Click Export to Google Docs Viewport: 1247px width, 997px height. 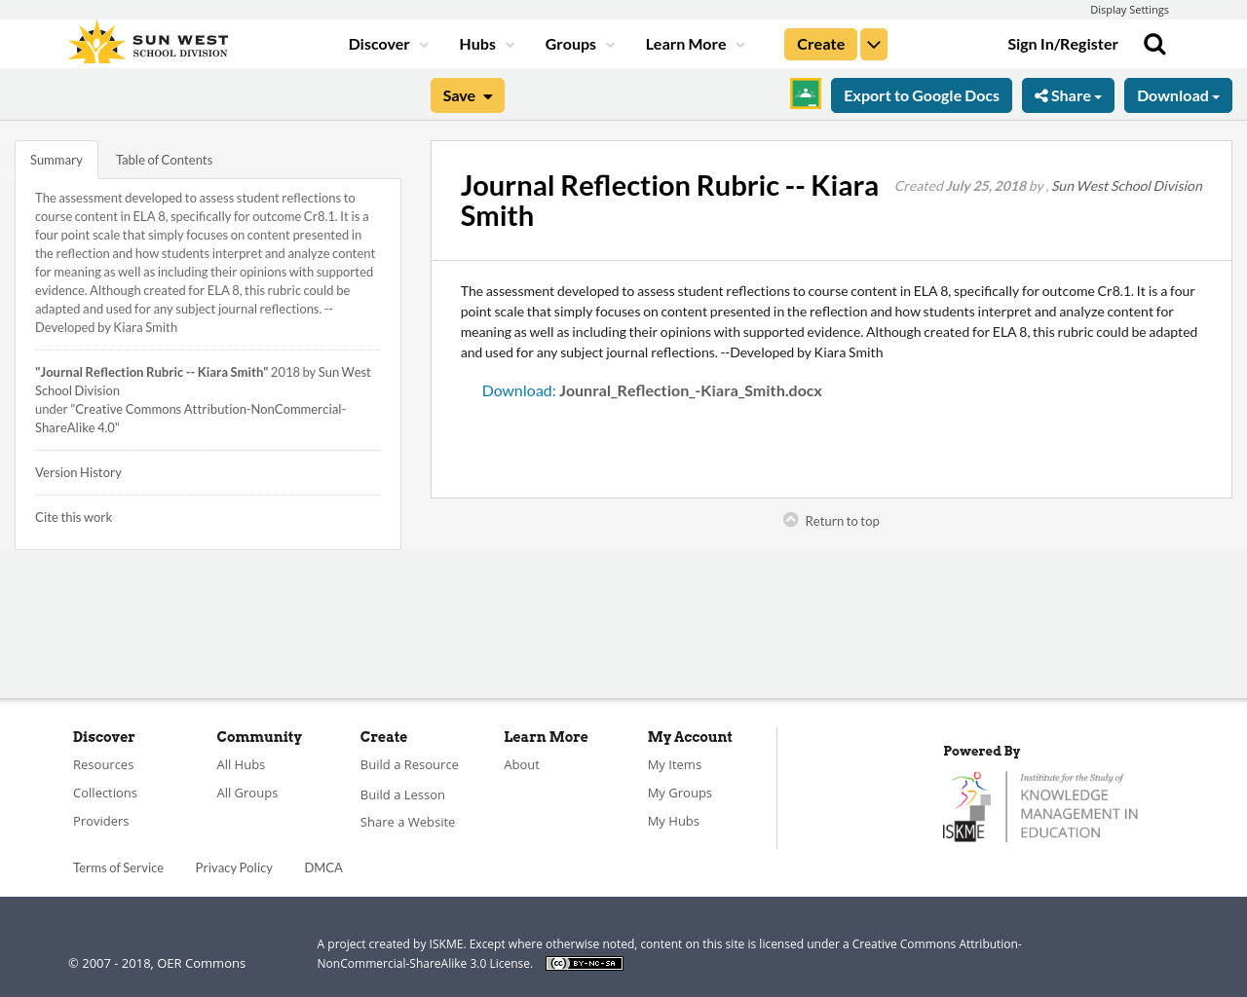921,93
